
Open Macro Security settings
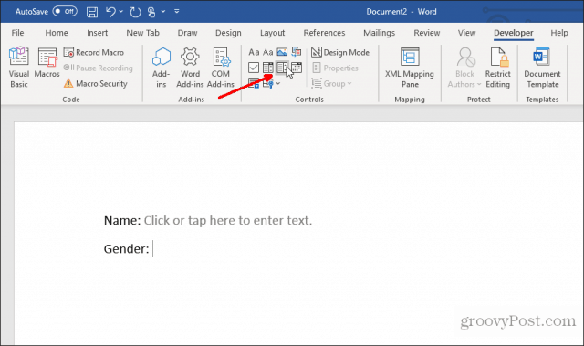(x=96, y=83)
